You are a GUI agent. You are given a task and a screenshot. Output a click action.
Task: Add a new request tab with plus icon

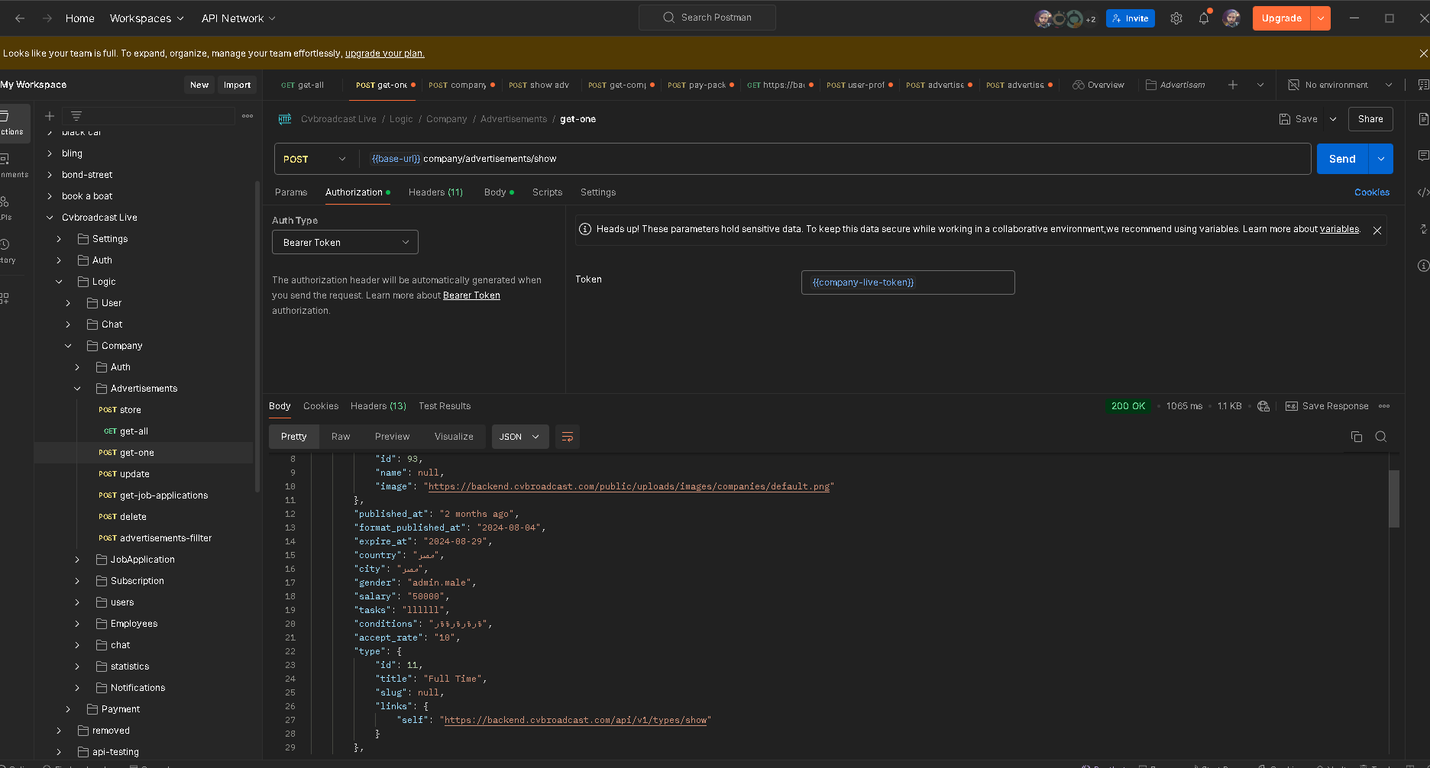(1233, 85)
